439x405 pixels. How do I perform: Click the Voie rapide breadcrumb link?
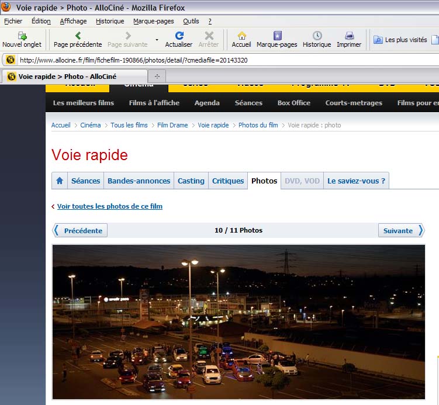pyautogui.click(x=213, y=125)
